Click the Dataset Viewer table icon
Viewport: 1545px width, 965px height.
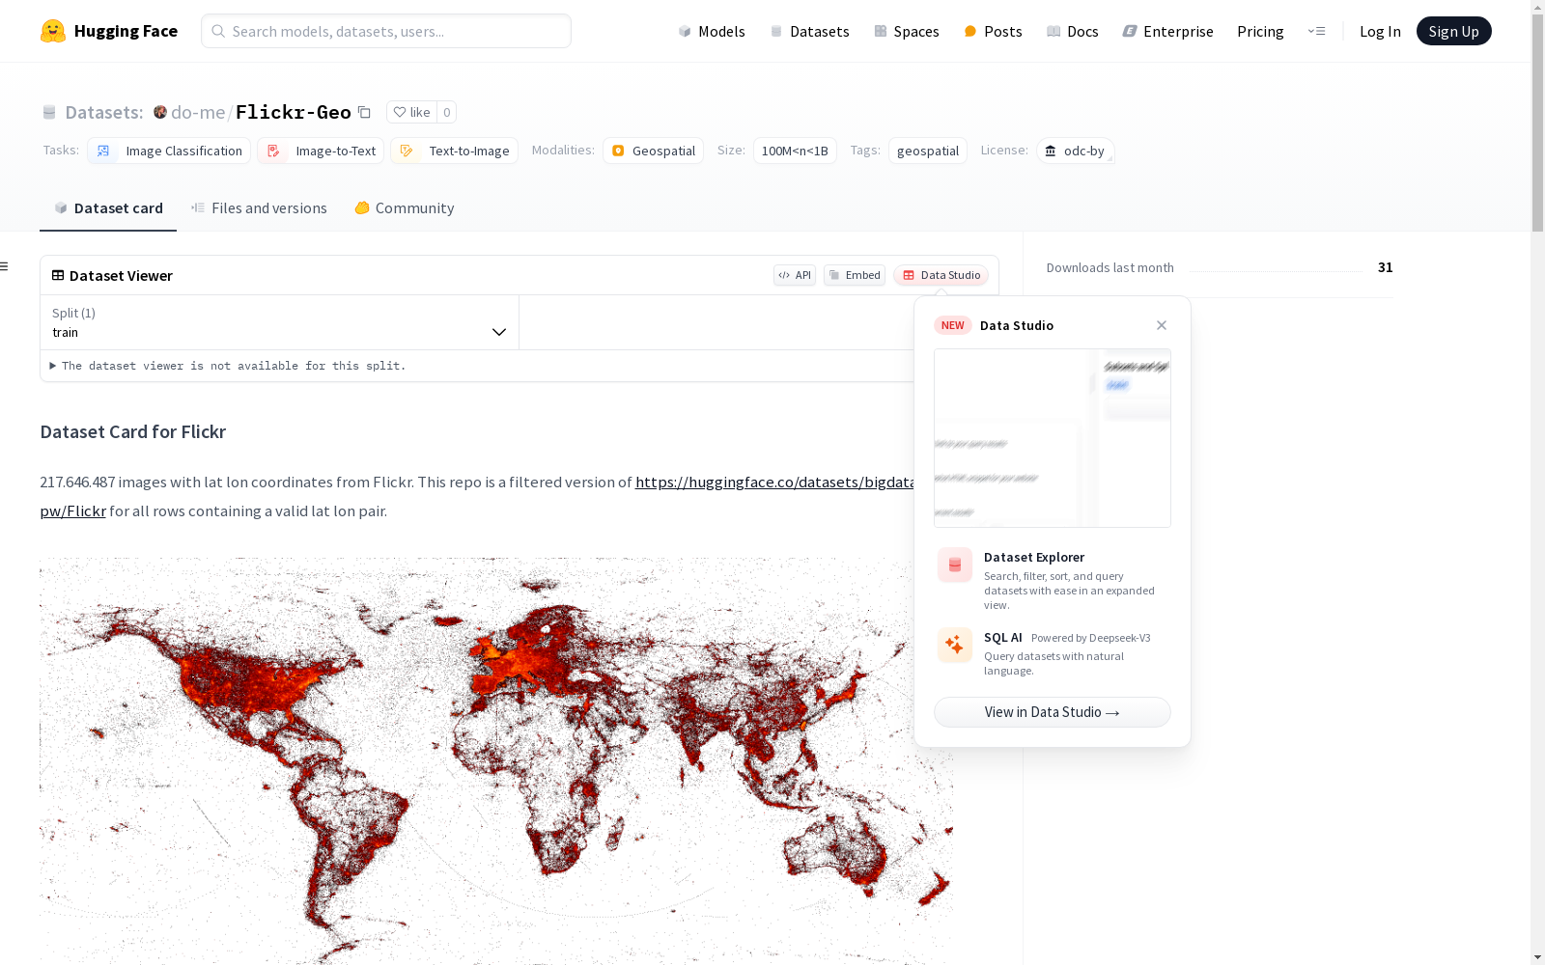pos(58,275)
